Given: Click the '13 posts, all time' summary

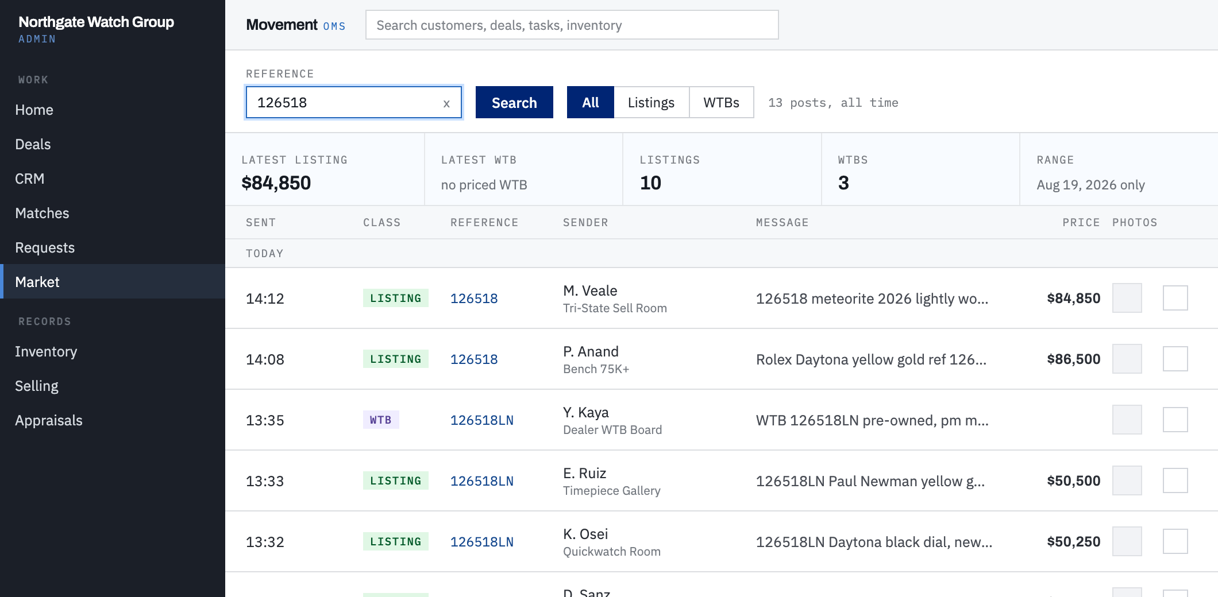Looking at the screenshot, I should (833, 103).
